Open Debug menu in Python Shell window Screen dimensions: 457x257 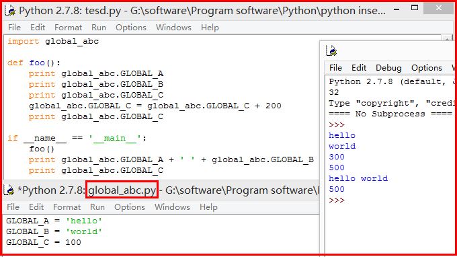[388, 68]
